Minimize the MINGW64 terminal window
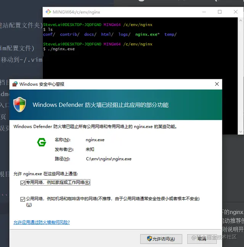Viewport: 244px width, 247px height. [x=204, y=12]
